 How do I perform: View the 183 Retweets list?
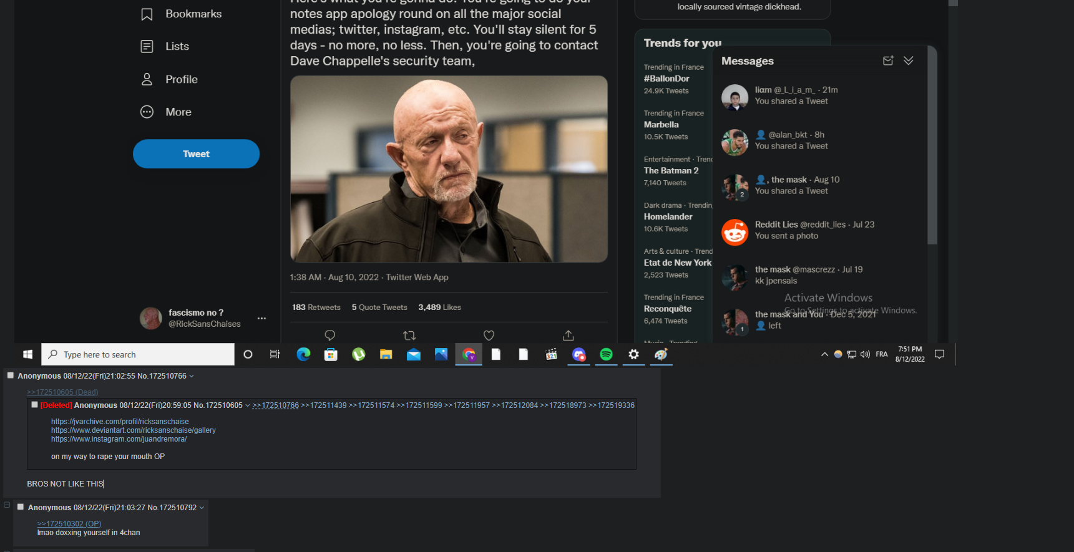click(x=316, y=307)
